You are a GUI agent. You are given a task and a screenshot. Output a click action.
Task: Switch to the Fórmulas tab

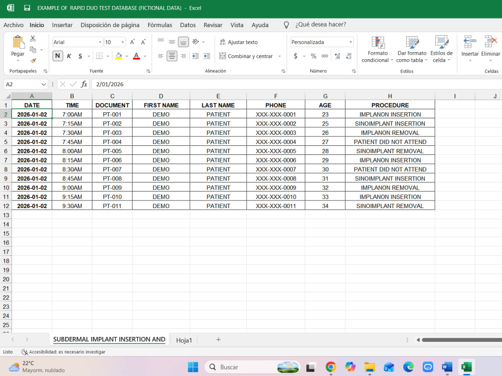(x=160, y=25)
